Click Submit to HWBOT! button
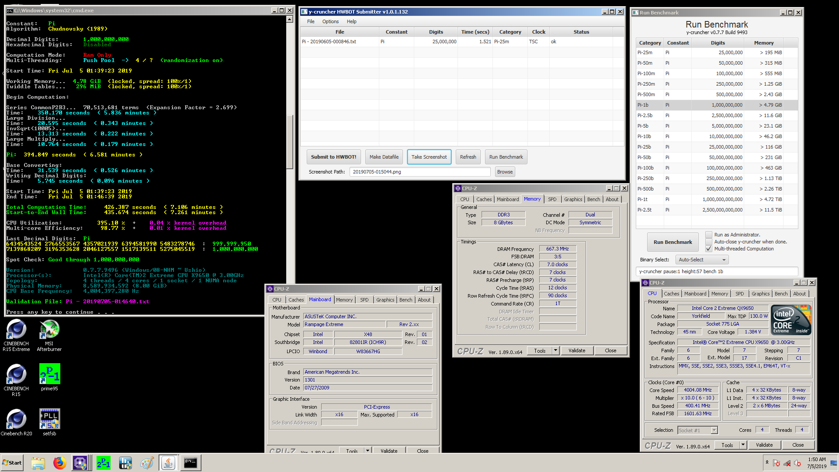839x472 pixels. pos(333,157)
